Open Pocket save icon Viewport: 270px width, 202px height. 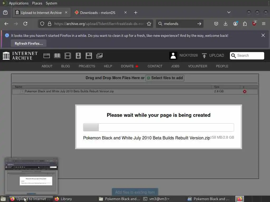[216, 24]
